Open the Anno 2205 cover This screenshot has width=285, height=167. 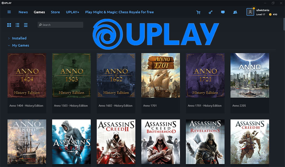point(250,75)
